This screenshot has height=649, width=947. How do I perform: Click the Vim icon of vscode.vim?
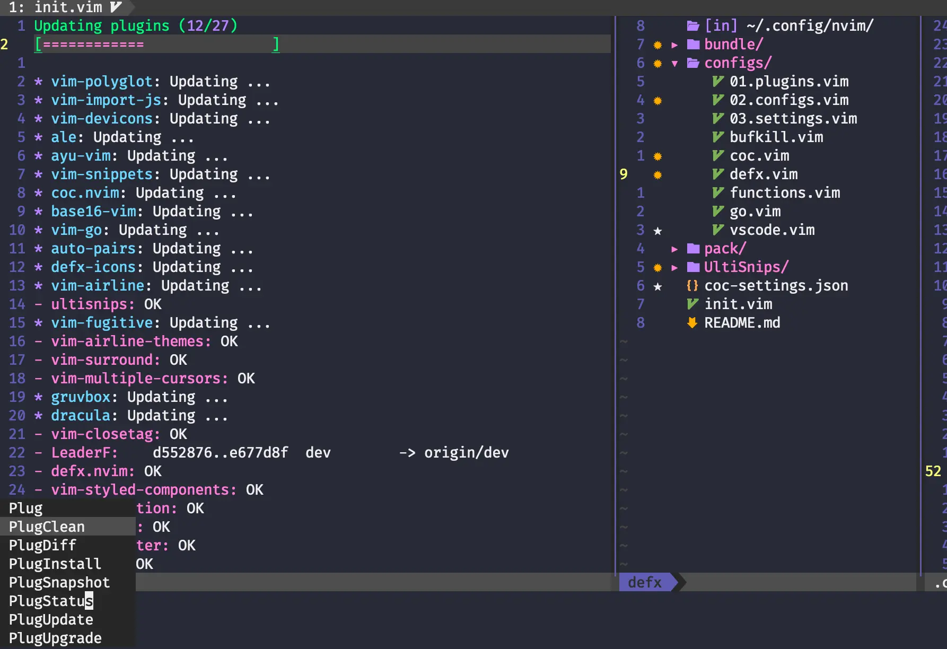point(718,230)
